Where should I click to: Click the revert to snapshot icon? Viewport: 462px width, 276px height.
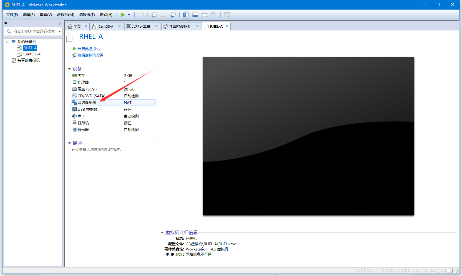coord(164,15)
